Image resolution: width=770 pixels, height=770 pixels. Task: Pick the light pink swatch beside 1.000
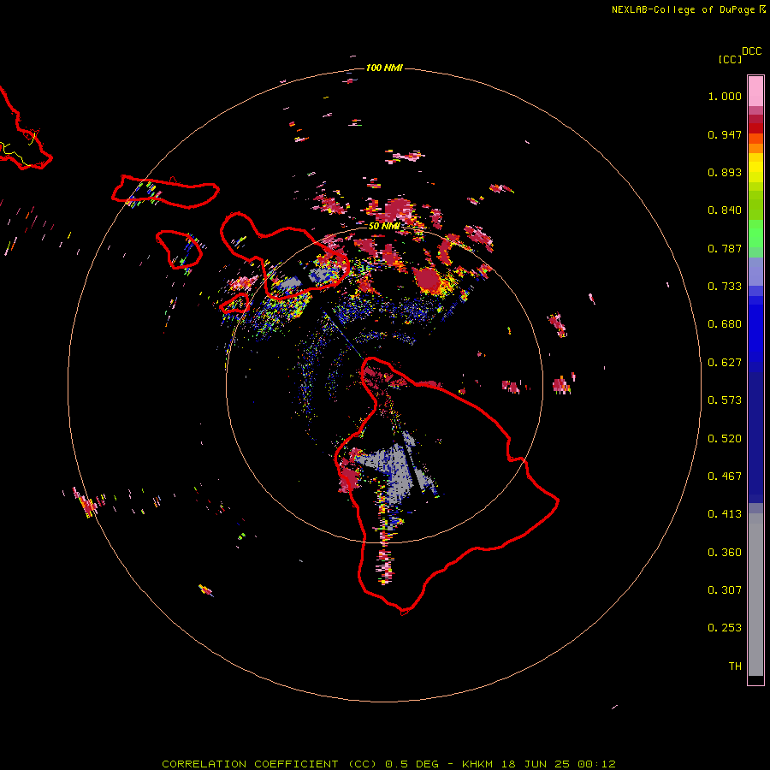[x=755, y=92]
